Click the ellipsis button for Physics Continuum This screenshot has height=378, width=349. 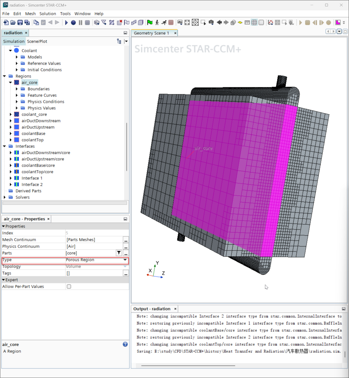126,246
